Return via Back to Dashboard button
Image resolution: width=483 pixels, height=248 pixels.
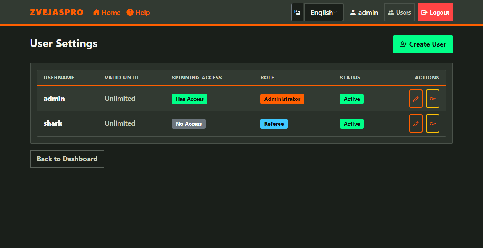point(67,159)
